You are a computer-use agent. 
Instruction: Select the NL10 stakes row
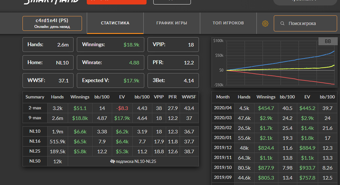tap(111, 131)
